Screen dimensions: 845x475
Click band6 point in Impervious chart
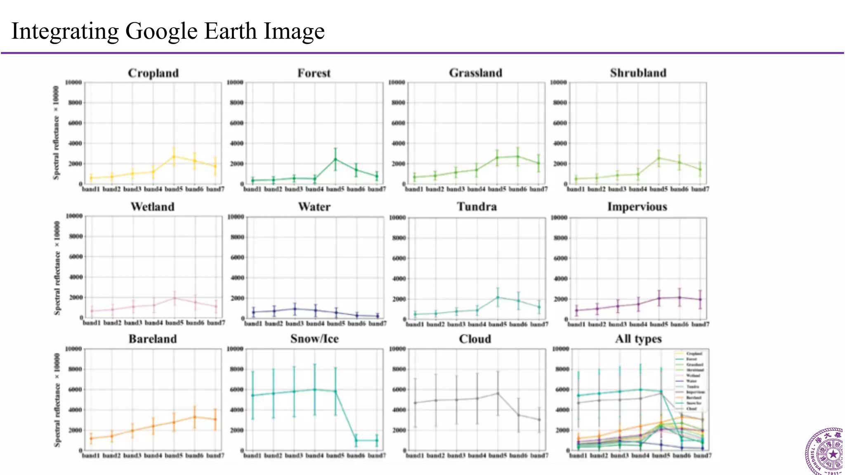pyautogui.click(x=680, y=297)
